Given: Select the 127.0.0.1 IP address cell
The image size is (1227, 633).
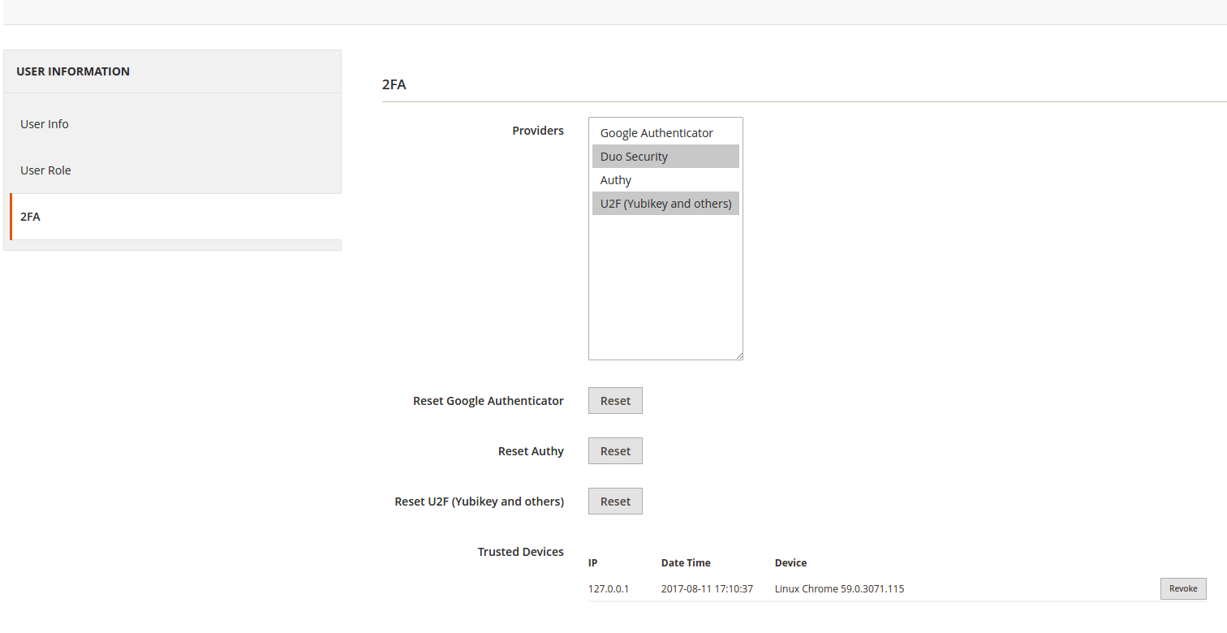Looking at the screenshot, I should tap(609, 589).
